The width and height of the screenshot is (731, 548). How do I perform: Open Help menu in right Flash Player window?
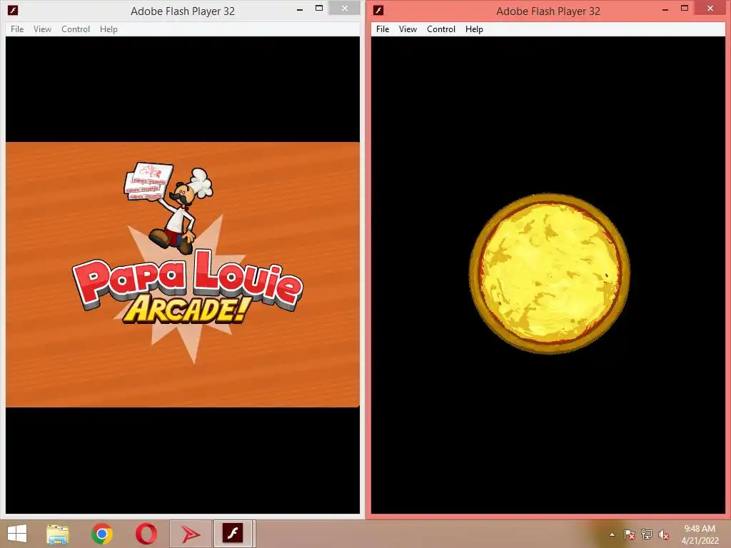(x=474, y=29)
